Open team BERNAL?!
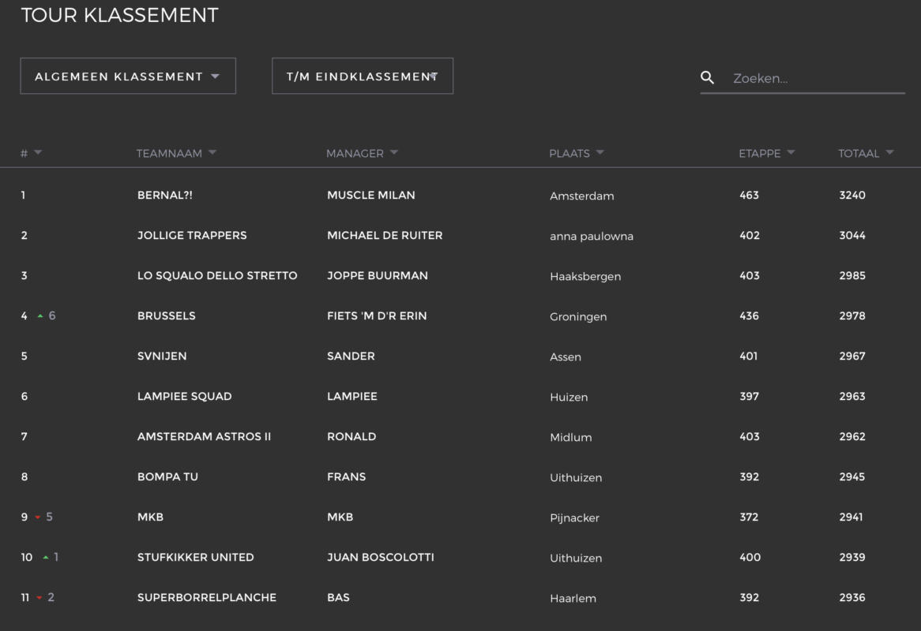This screenshot has width=921, height=631. pos(165,196)
